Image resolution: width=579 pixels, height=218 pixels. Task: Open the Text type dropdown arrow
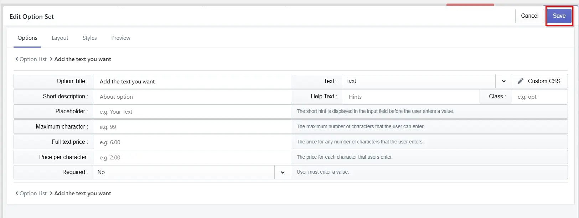click(x=503, y=81)
